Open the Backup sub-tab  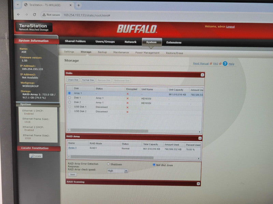[102, 52]
